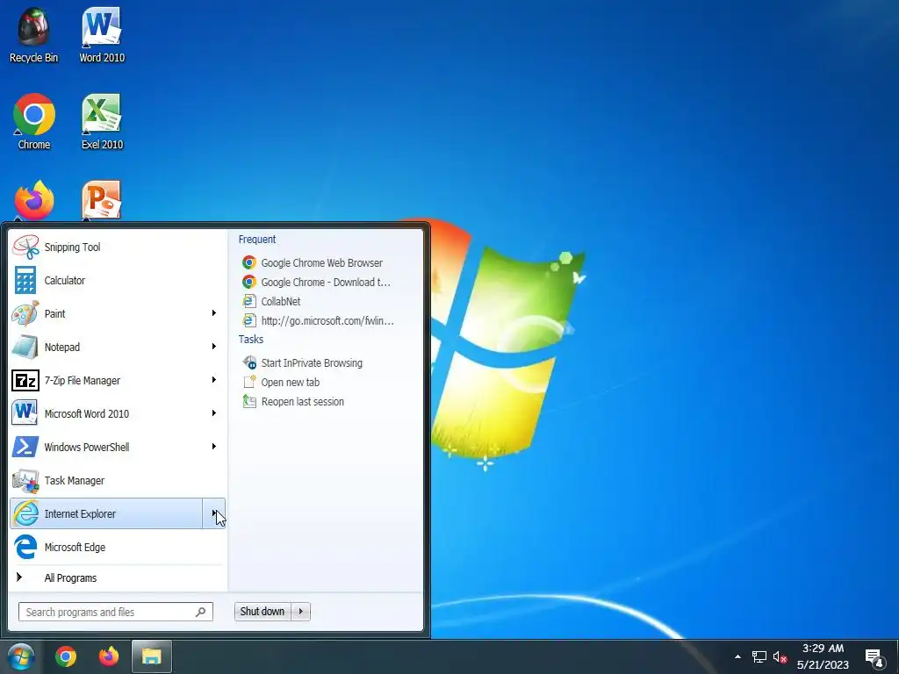Launch Snipping Tool from Start menu
This screenshot has height=674, width=899.
(117, 247)
